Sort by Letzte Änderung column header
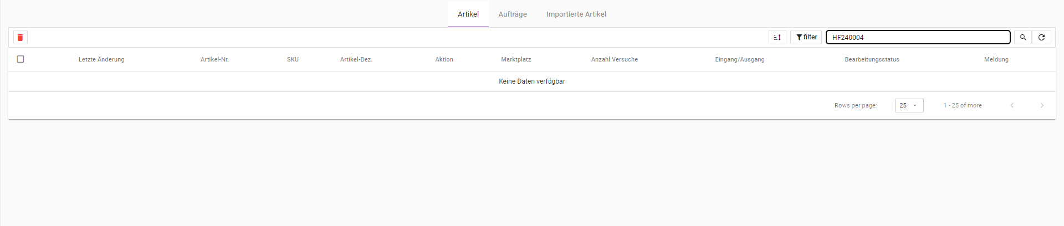Screen dimensions: 1064x226 click(101, 59)
